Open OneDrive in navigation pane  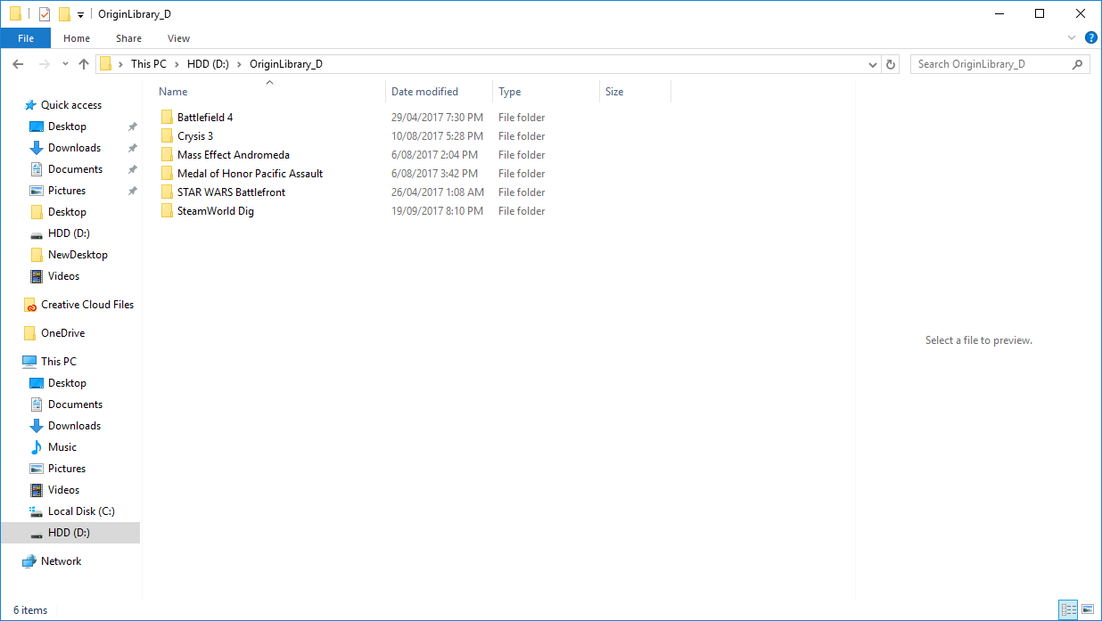[62, 333]
